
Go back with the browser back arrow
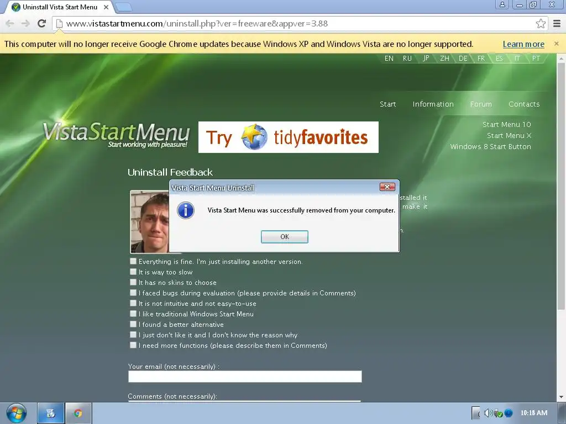pos(10,23)
